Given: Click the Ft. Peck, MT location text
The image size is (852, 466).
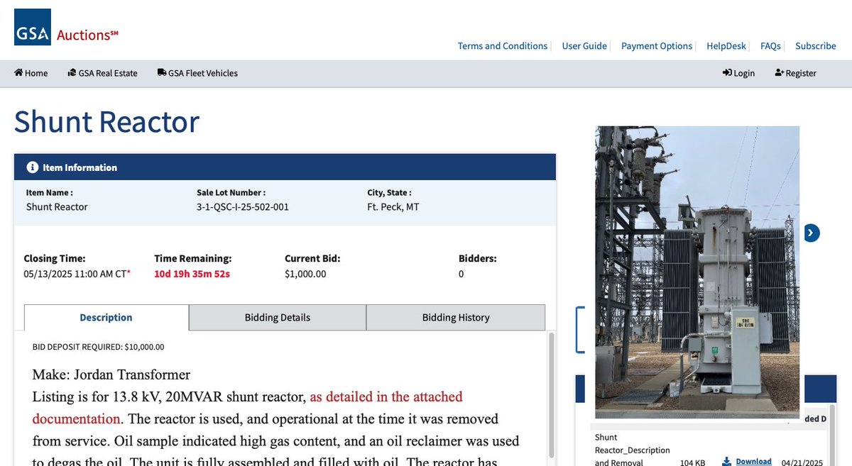Looking at the screenshot, I should 393,207.
